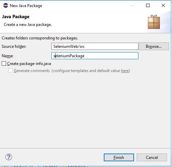
Task: Toggle the Generate comments checkbox
Action: coord(10,71)
